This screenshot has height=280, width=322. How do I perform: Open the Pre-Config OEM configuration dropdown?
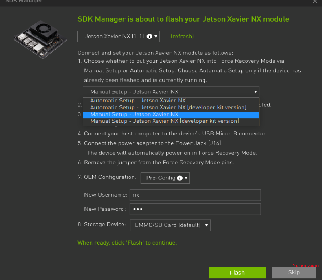click(x=165, y=178)
